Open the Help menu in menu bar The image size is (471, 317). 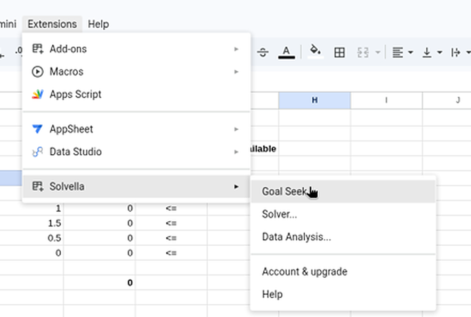(x=98, y=24)
